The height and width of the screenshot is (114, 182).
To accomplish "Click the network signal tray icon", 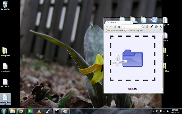I will pyautogui.click(x=164, y=111).
